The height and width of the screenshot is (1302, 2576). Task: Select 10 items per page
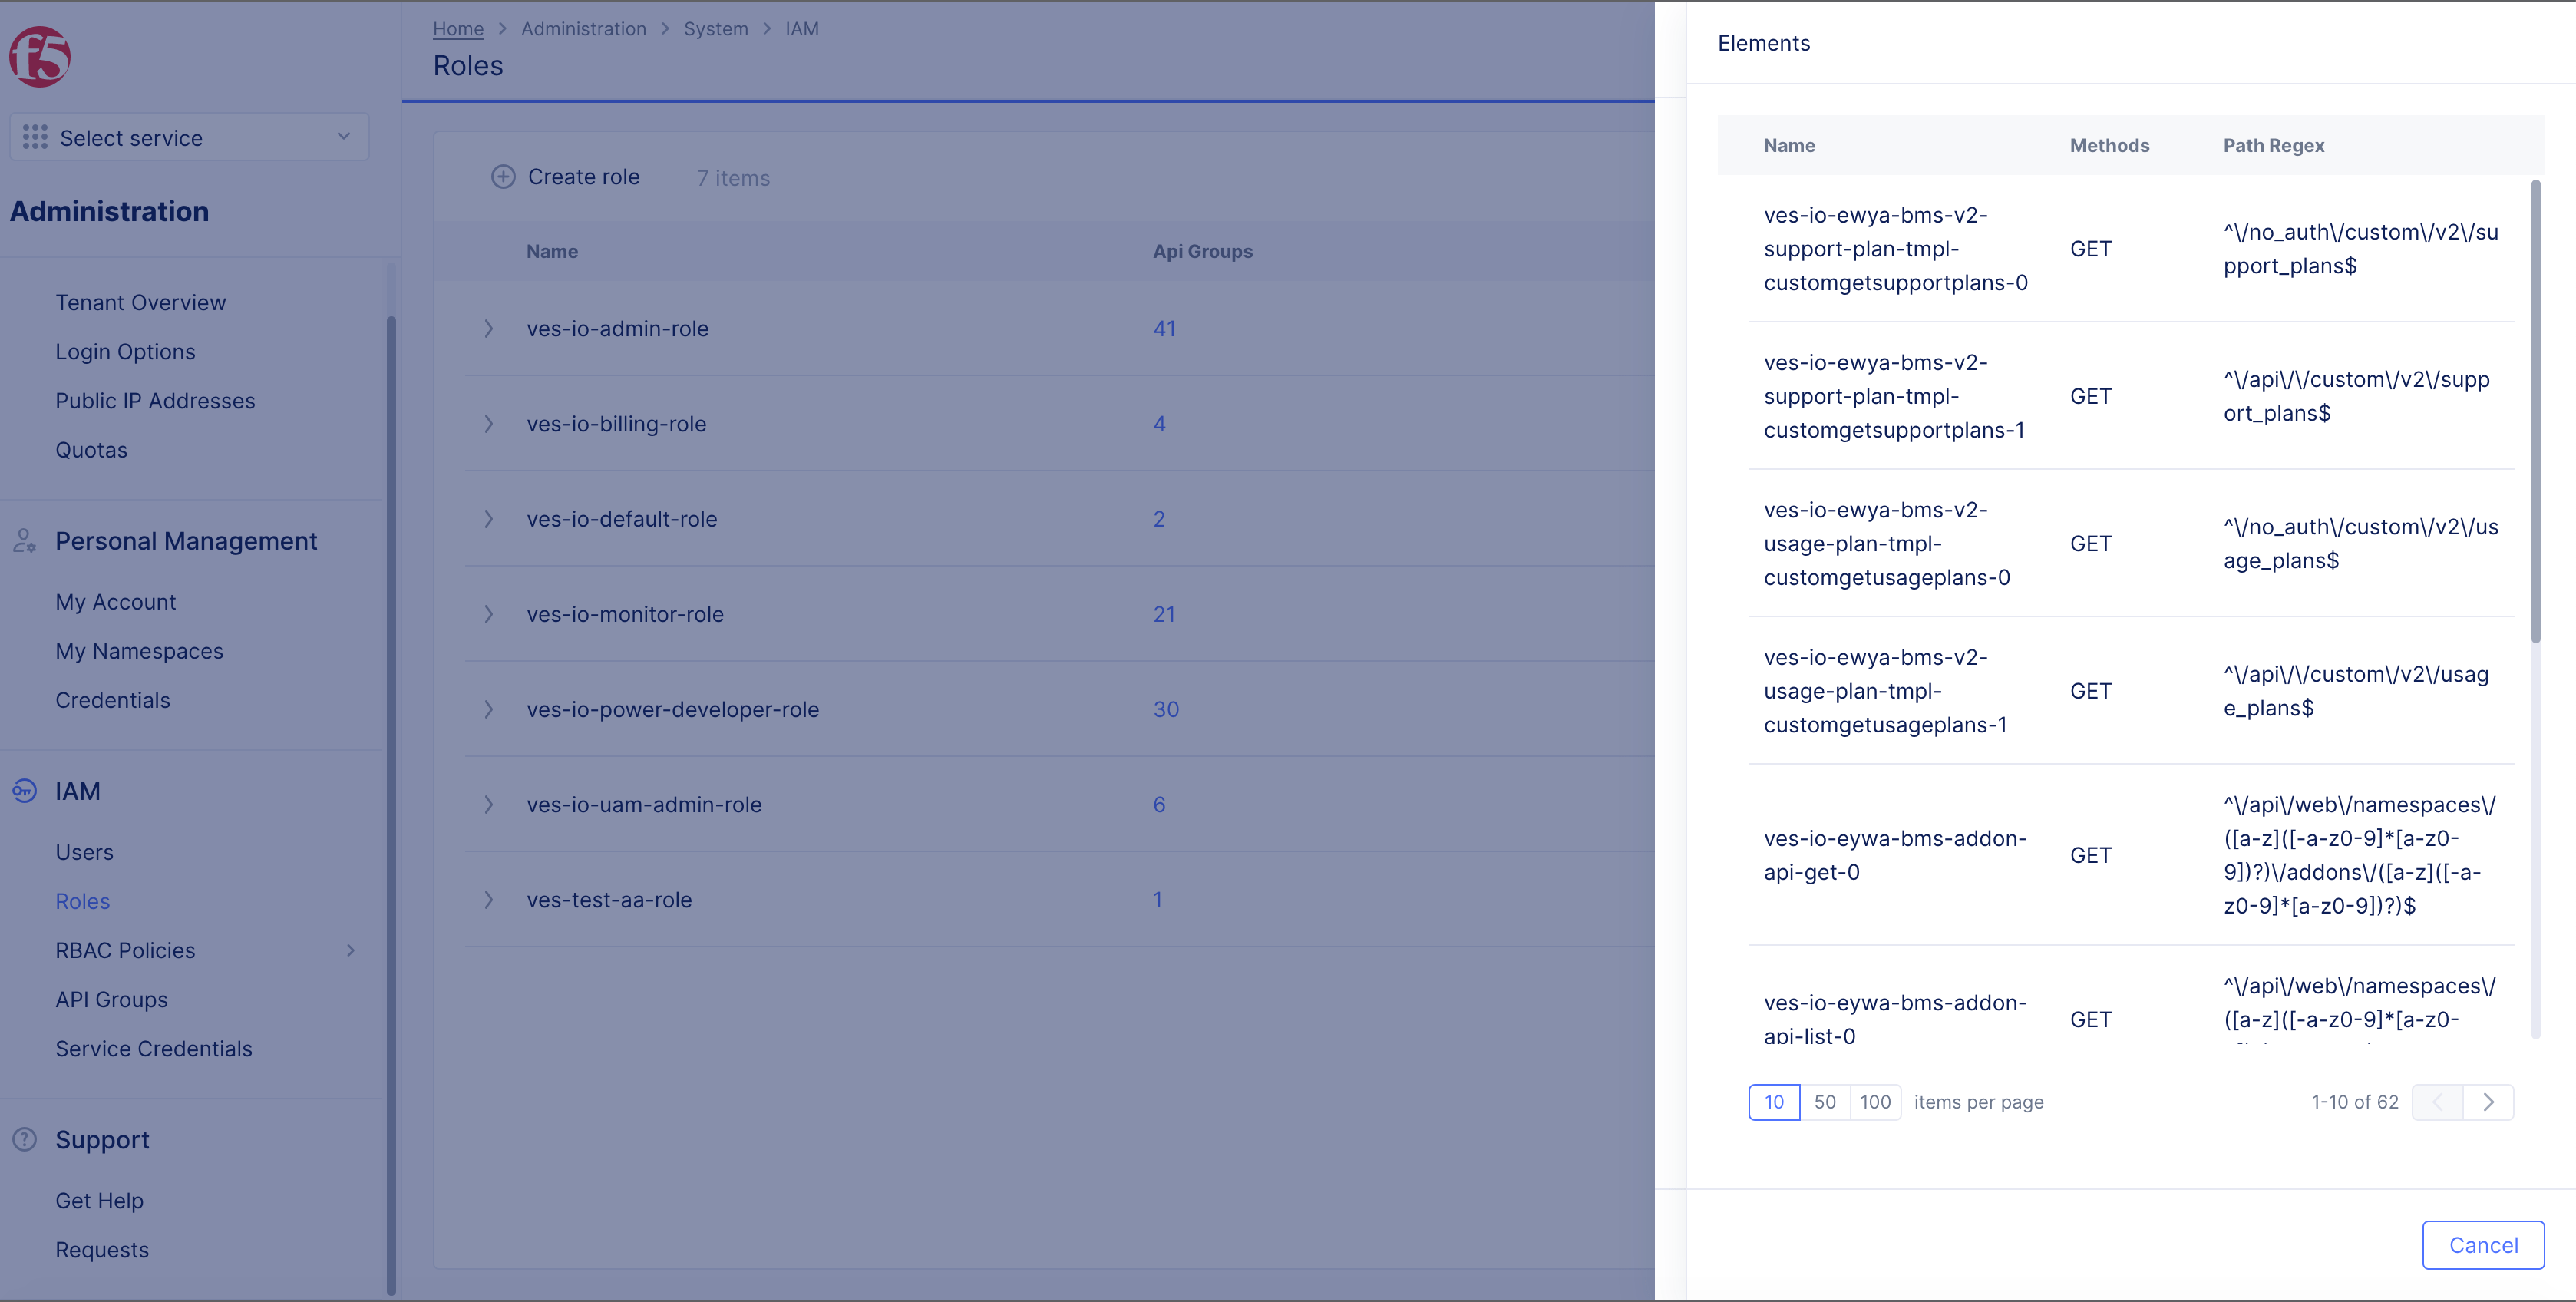pos(1773,1102)
